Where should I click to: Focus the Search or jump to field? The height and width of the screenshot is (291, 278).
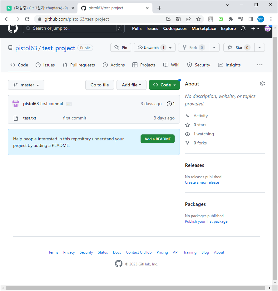(x=74, y=28)
